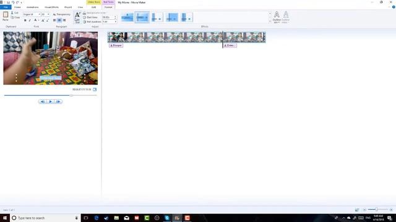Open the Windows Start menu

(5, 218)
